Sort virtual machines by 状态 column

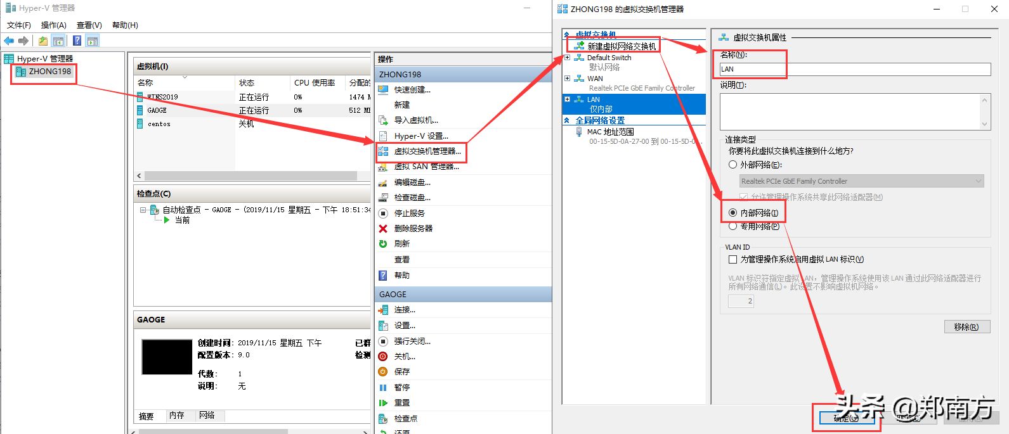(263, 83)
